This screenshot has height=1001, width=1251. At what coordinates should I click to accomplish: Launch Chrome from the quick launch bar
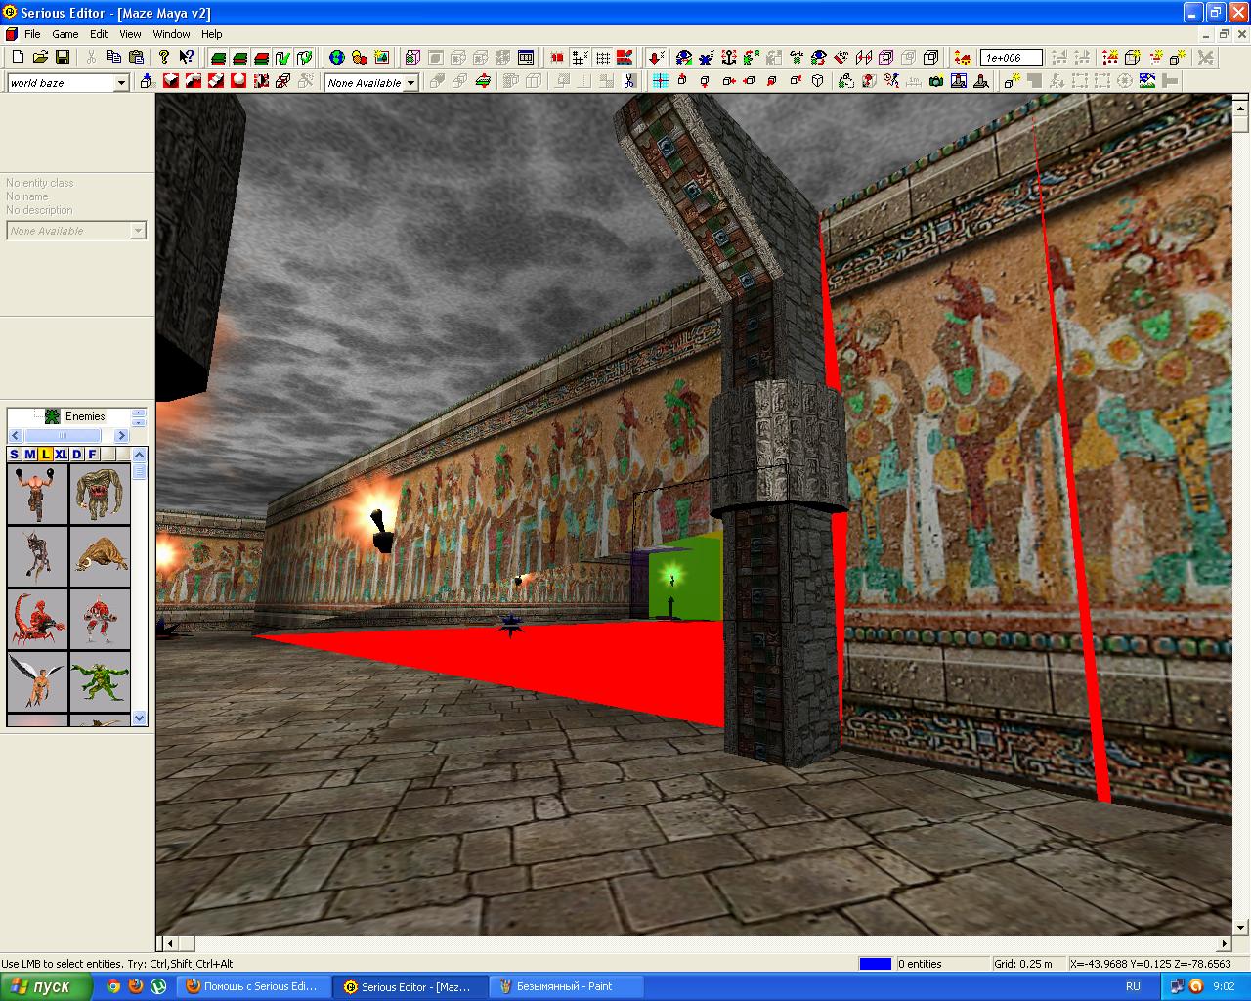[113, 987]
